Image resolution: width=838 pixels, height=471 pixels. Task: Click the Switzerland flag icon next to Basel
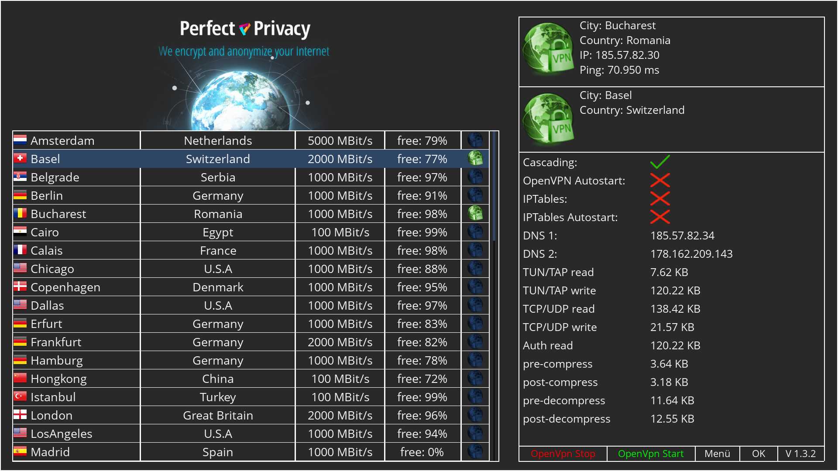20,158
